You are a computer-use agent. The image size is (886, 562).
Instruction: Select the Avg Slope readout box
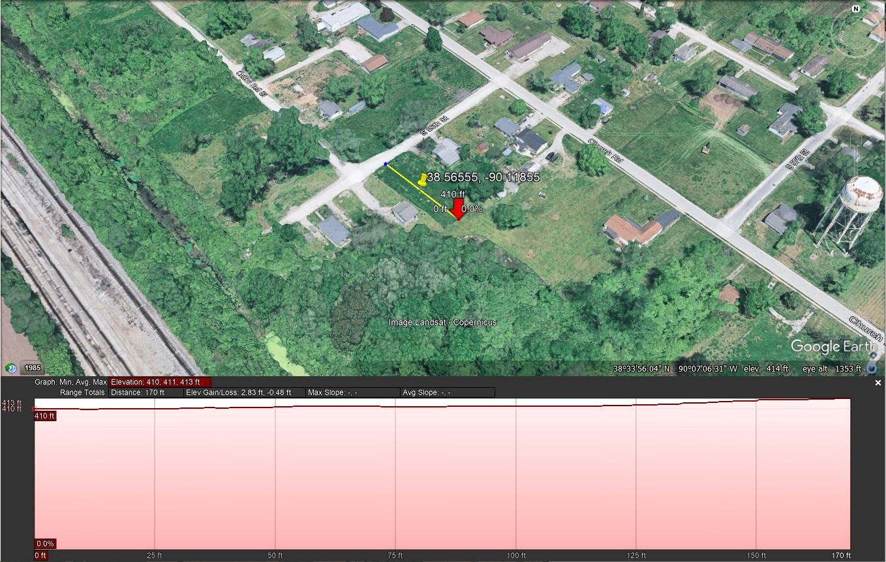click(x=448, y=392)
